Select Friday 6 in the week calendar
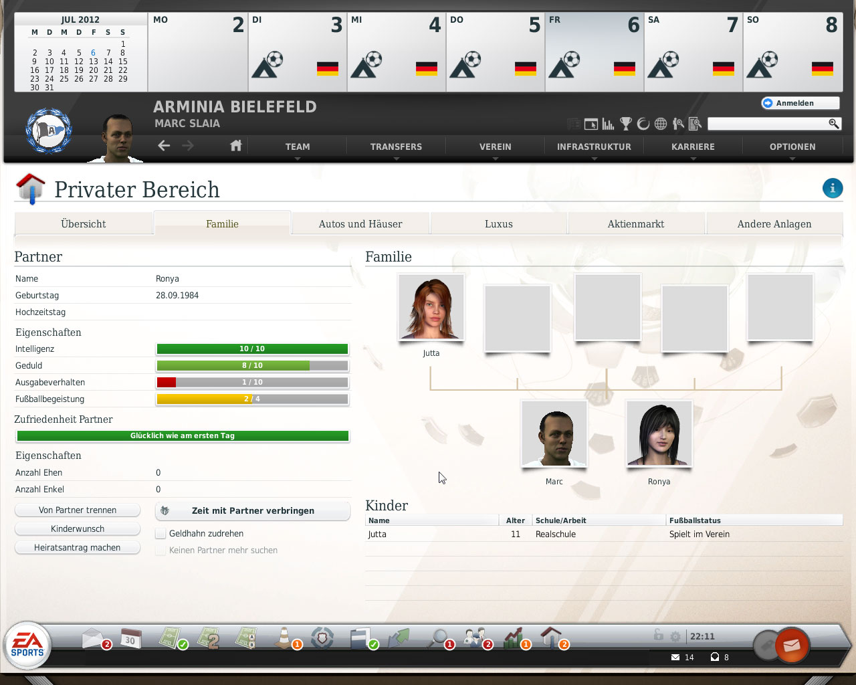Image resolution: width=856 pixels, height=685 pixels. 594,52
